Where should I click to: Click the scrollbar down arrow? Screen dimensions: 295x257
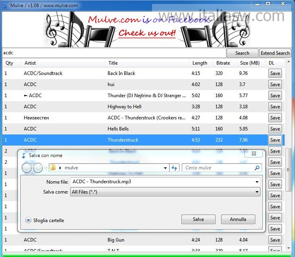click(288, 248)
